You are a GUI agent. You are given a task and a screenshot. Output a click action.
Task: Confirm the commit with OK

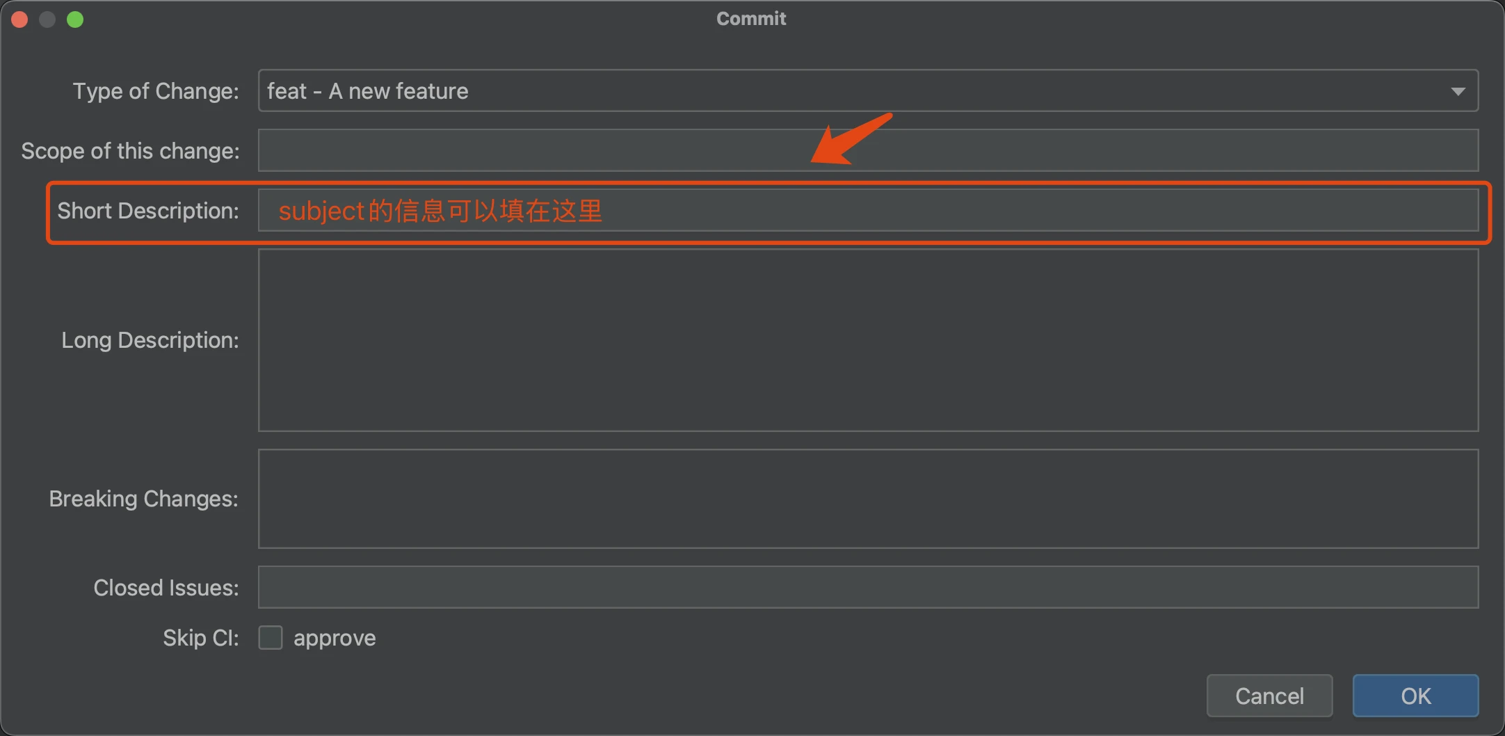click(1415, 696)
